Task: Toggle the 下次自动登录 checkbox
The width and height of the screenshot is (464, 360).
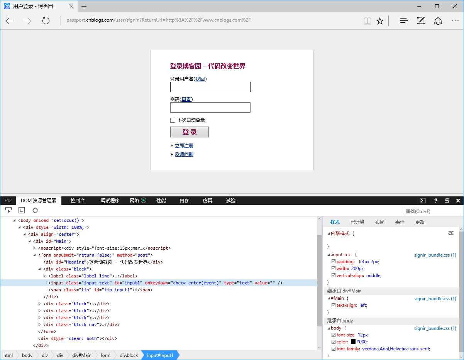Action: (173, 120)
